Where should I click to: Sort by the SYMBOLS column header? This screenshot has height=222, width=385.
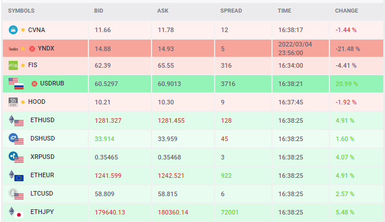21,11
